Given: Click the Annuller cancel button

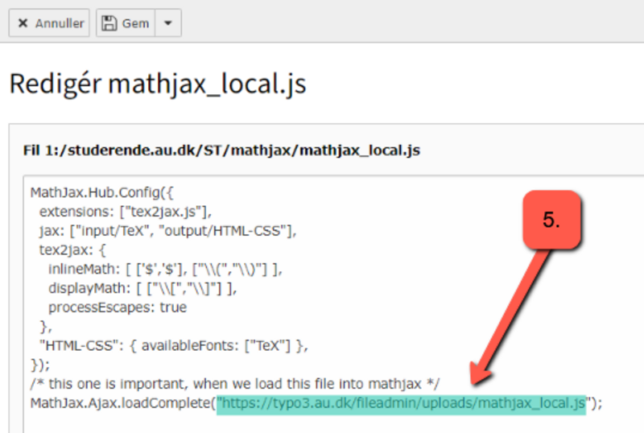Looking at the screenshot, I should coord(49,23).
